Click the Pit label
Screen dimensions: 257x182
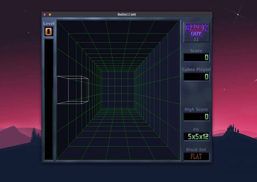pyautogui.click(x=196, y=130)
